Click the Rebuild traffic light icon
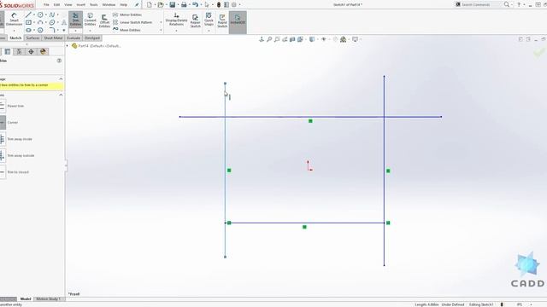This screenshot has width=547, height=307. pos(219,4)
